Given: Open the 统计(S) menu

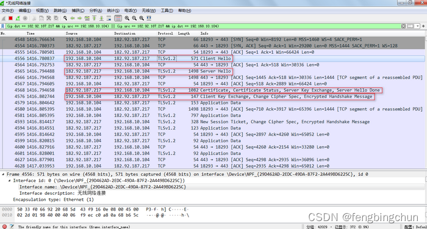Looking at the screenshot, I should click(113, 10).
